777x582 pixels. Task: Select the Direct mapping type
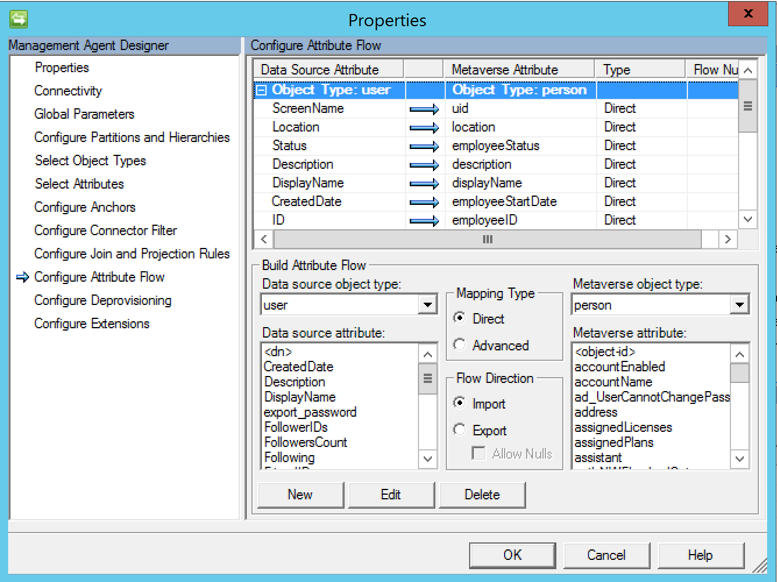coord(460,318)
